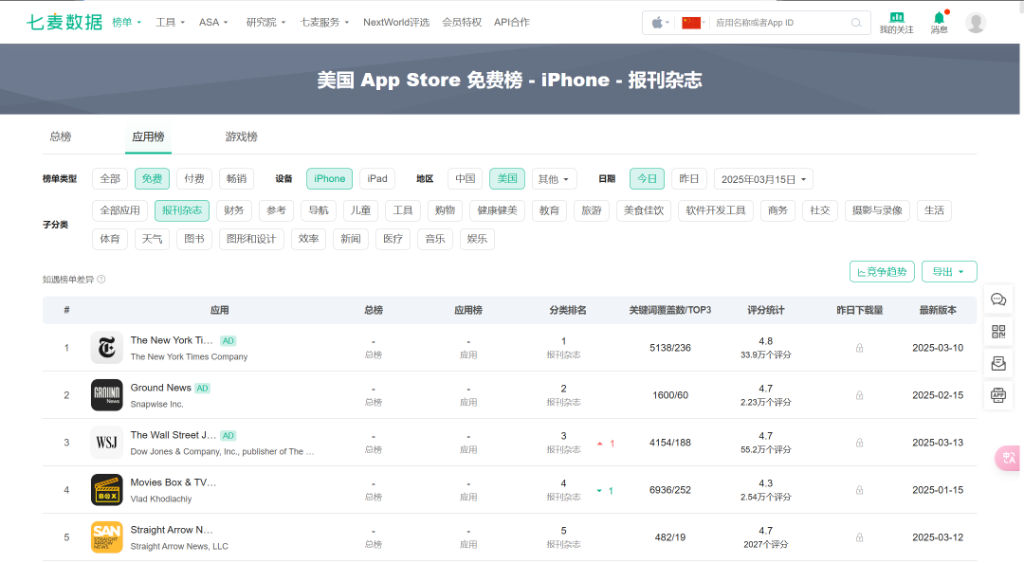
Task: Expand the 工具 navigation dropdown
Action: [x=170, y=22]
